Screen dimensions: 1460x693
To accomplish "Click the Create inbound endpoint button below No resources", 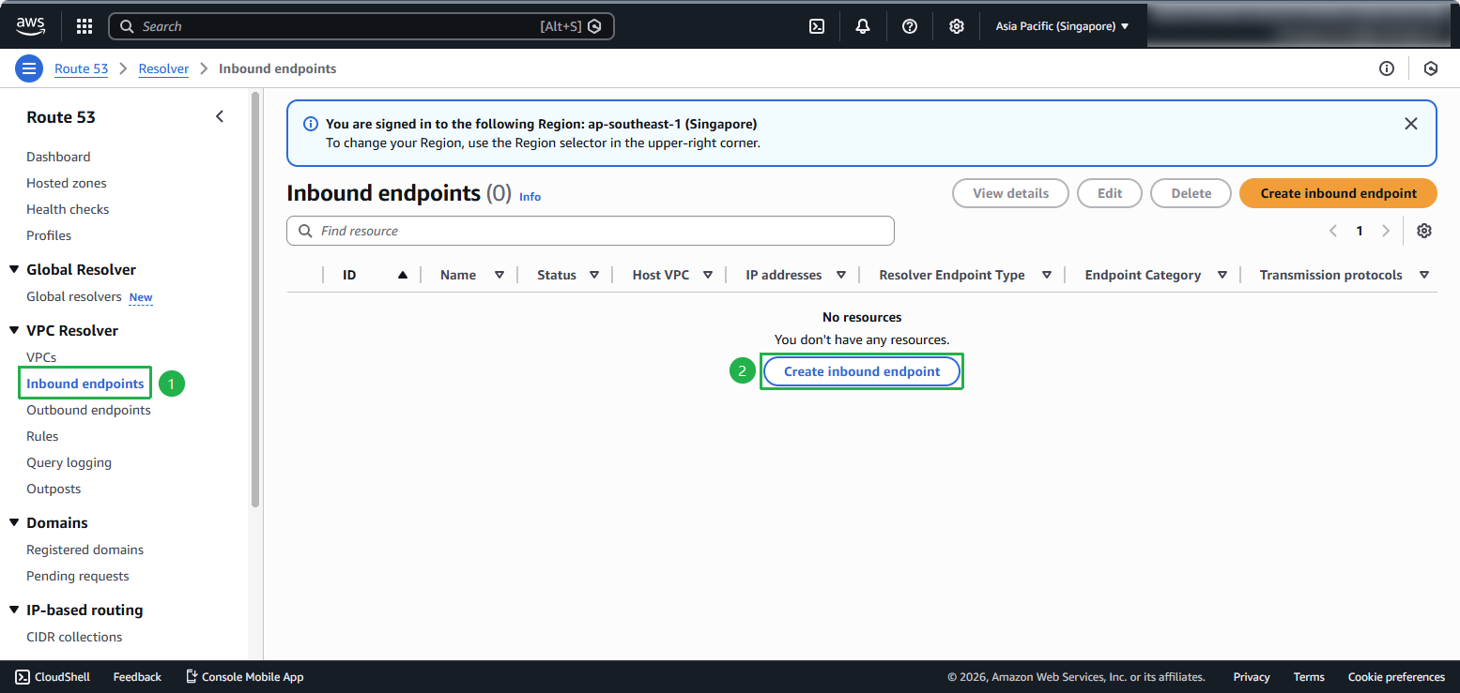I will pos(862,371).
